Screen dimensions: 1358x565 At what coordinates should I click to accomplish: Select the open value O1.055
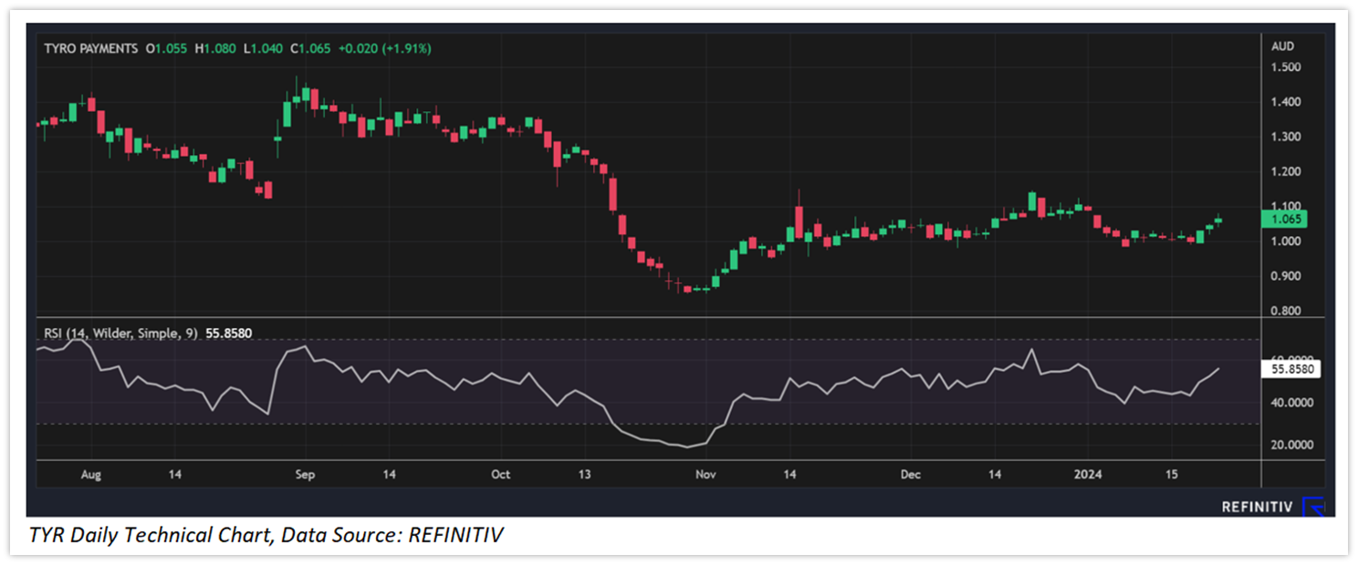[166, 47]
